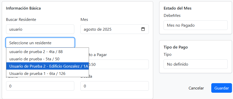Click the 'Mes' field label
The width and height of the screenshot is (233, 99).
click(x=84, y=20)
